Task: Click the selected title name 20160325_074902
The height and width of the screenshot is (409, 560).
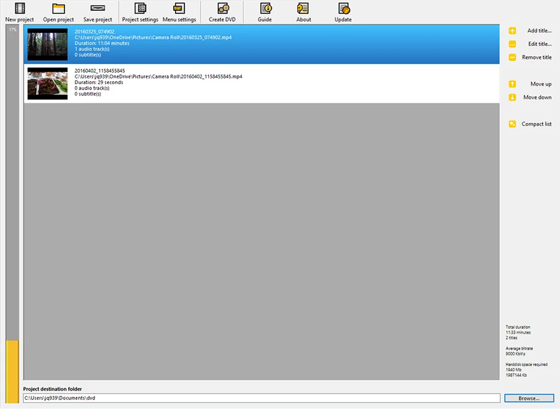Action: 94,32
